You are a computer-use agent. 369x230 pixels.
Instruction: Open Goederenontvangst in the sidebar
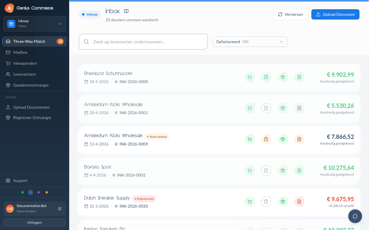[35, 85]
